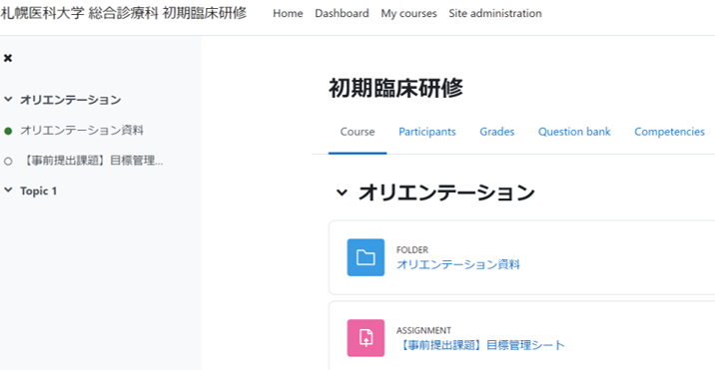Click the Topic 1 label in course index
Screen dimensions: 715x370
coord(38,190)
